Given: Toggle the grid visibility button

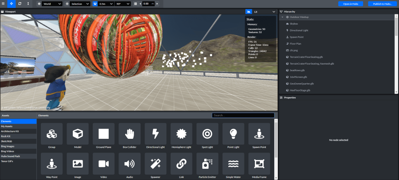Looking at the screenshot, I should point(136,3).
